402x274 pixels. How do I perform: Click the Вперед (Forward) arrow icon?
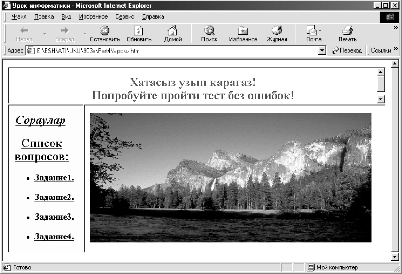(65, 30)
